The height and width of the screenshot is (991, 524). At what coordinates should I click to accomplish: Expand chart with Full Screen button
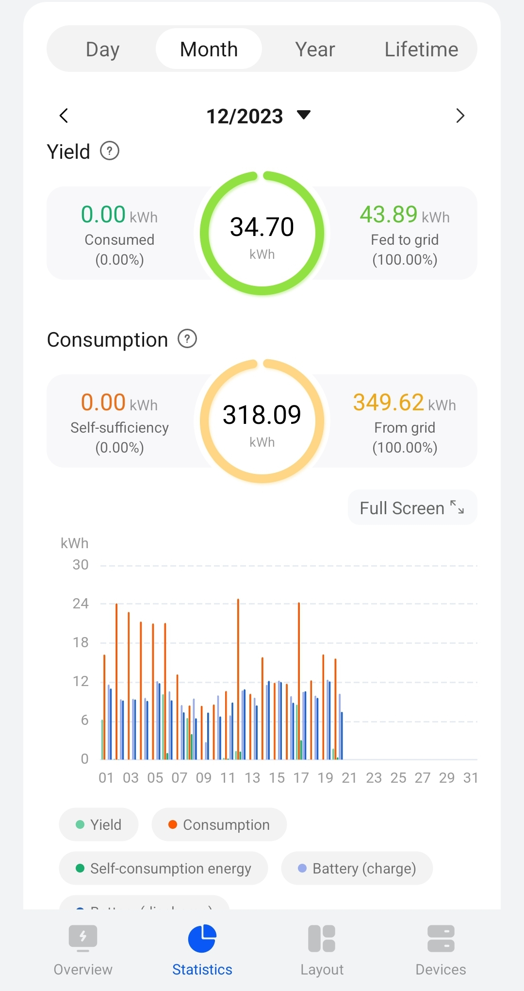[x=412, y=508]
